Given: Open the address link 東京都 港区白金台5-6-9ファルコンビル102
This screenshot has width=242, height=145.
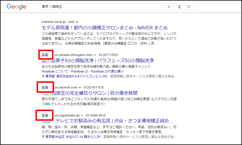Looking at the screenshot, I should click(76, 76).
